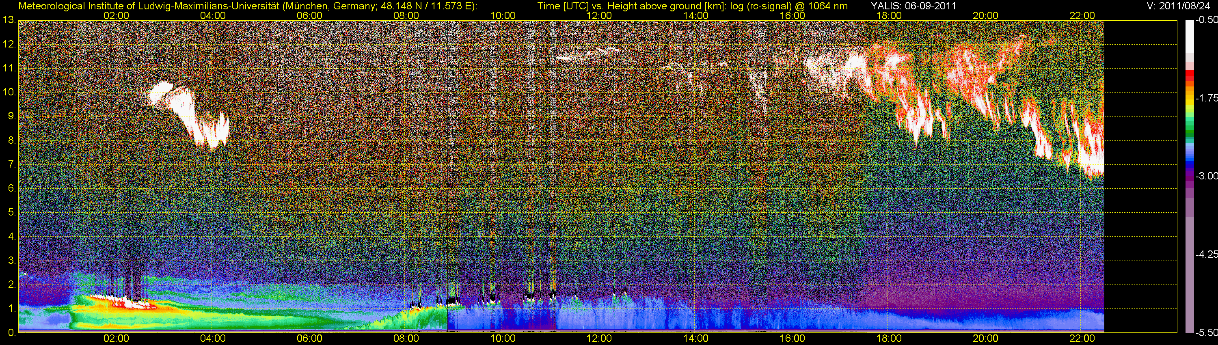The image size is (1218, 345).
Task: Click the green band of the color scale bar
Action: coord(1189,127)
